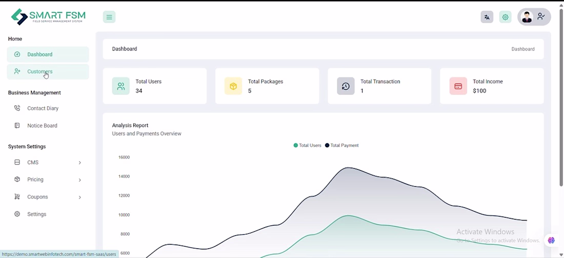
Task: Click the 16000 y-axis label
Action: pos(124,157)
